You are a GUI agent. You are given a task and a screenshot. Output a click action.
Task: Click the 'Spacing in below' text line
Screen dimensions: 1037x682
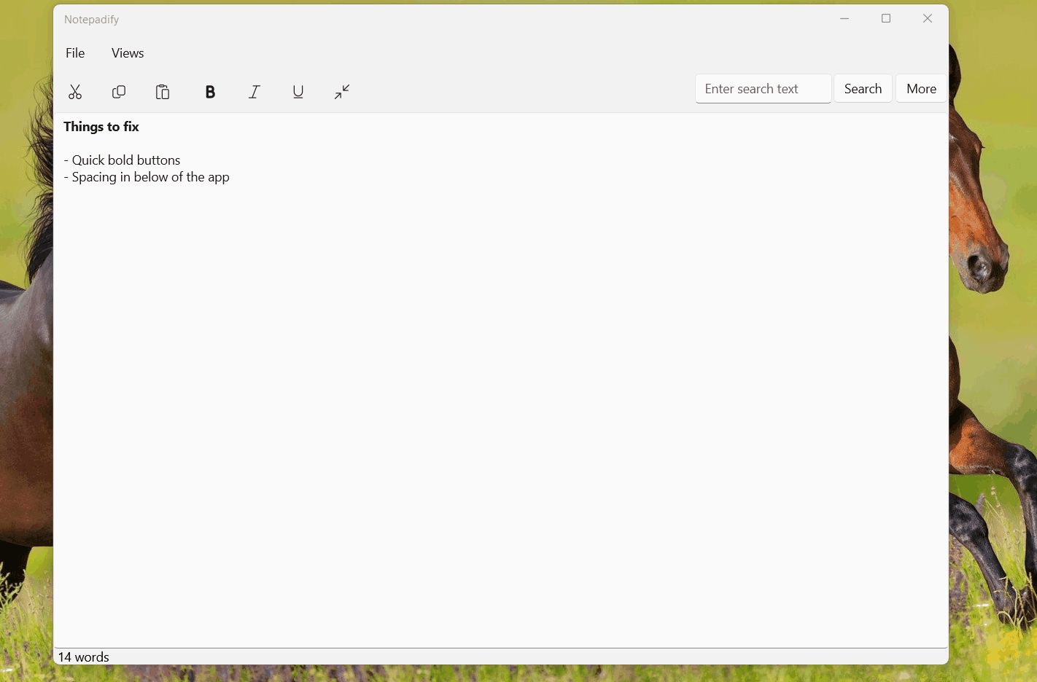150,177
